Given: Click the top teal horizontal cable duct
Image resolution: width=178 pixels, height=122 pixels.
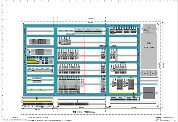Looking at the screenshot, I should [82, 26].
